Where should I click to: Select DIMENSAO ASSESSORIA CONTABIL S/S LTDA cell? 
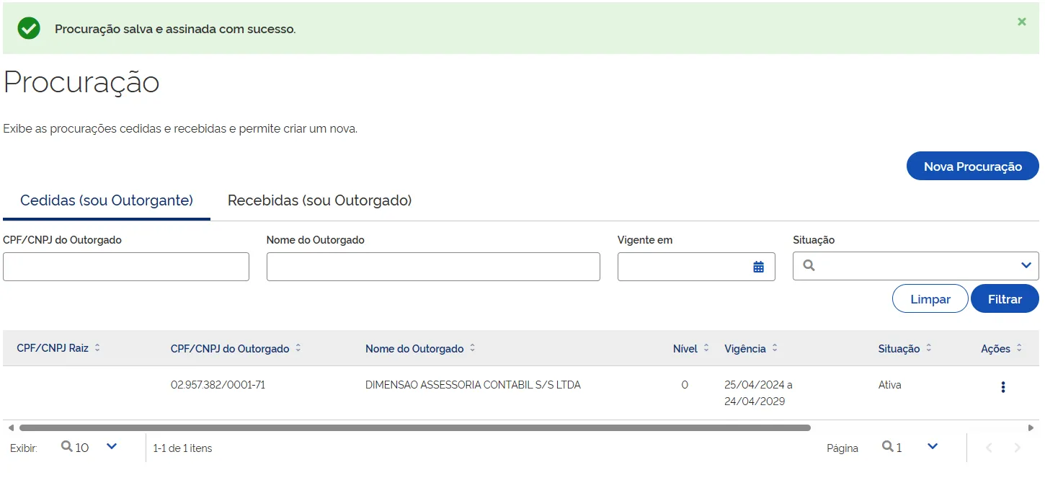coord(473,385)
